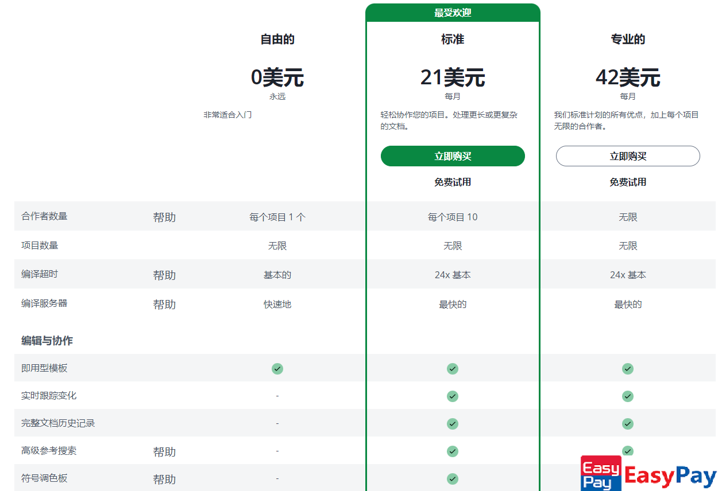This screenshot has width=718, height=491.
Task: Click 帮助 next to 高级参考搜索
Action: click(x=164, y=452)
